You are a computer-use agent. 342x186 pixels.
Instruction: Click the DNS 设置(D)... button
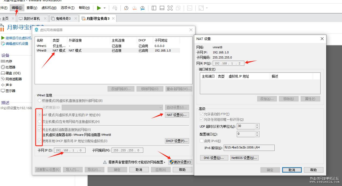click(214, 158)
